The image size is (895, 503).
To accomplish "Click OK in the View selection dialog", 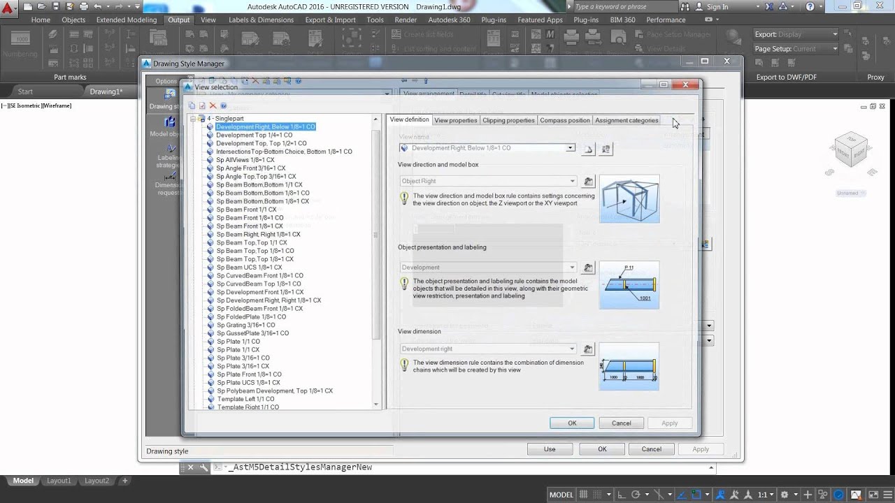I will (x=572, y=423).
